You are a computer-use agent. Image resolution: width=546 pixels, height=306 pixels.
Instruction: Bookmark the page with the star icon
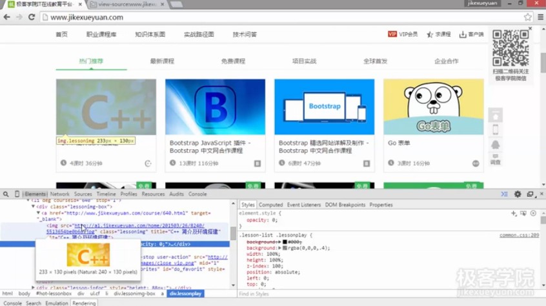[x=527, y=17]
